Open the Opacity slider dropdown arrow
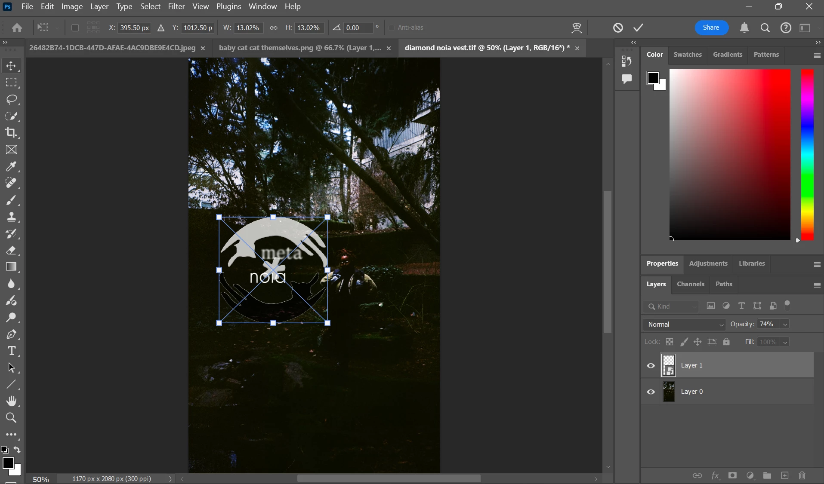 tap(785, 325)
